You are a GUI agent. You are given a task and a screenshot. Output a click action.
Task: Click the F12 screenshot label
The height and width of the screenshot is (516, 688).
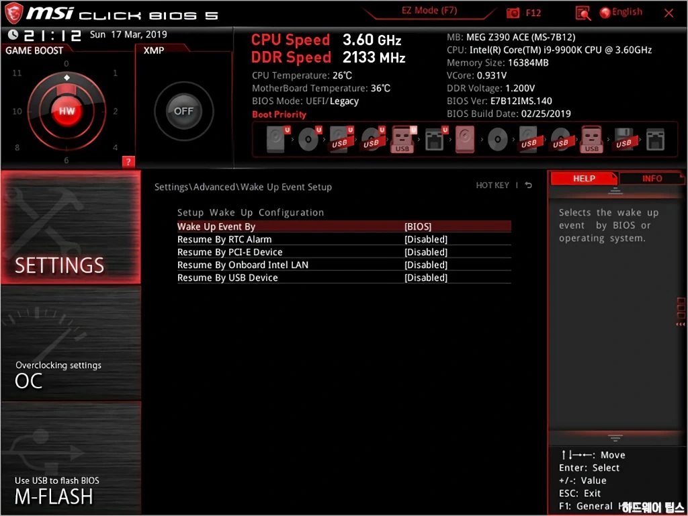(x=533, y=13)
